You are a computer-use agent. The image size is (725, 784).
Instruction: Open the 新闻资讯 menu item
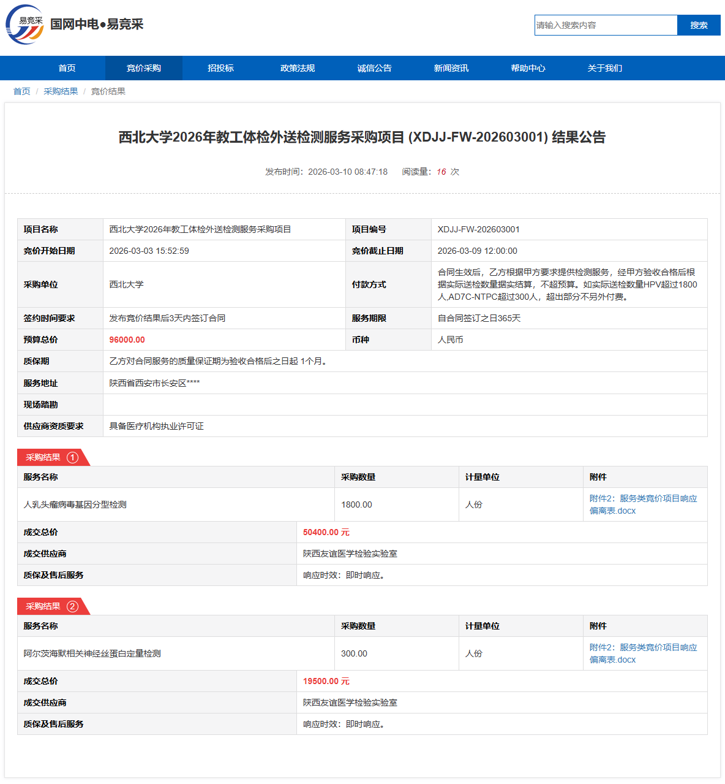click(451, 68)
